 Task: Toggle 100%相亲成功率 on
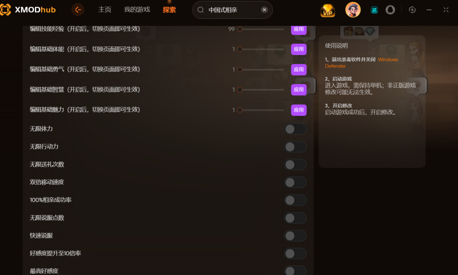click(x=295, y=200)
